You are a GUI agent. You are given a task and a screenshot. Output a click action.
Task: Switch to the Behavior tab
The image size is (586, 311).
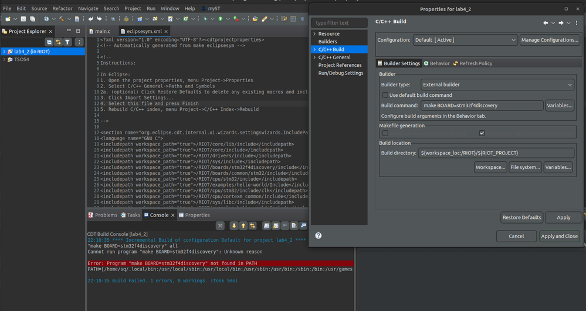[436, 63]
